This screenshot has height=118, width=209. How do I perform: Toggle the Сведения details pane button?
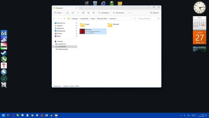pos(154,13)
